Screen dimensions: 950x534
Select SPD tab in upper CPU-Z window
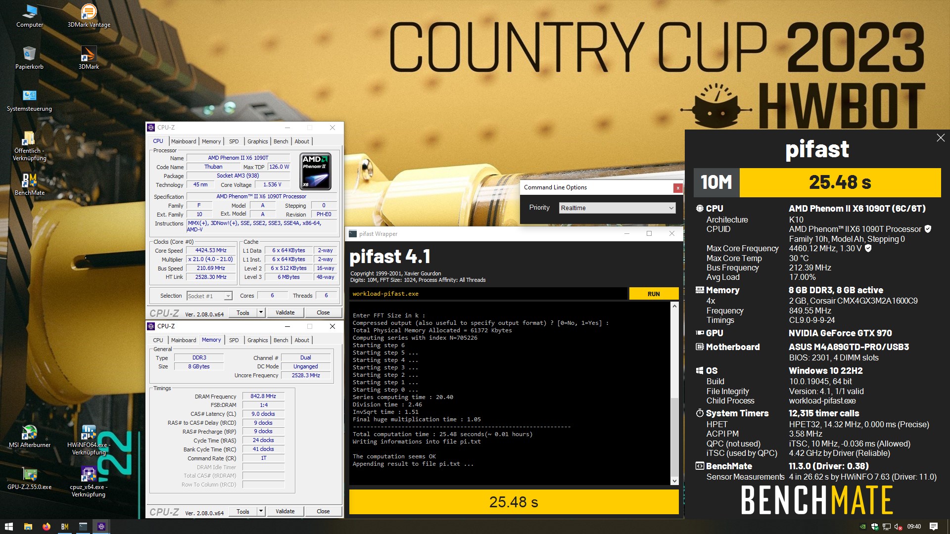click(234, 141)
